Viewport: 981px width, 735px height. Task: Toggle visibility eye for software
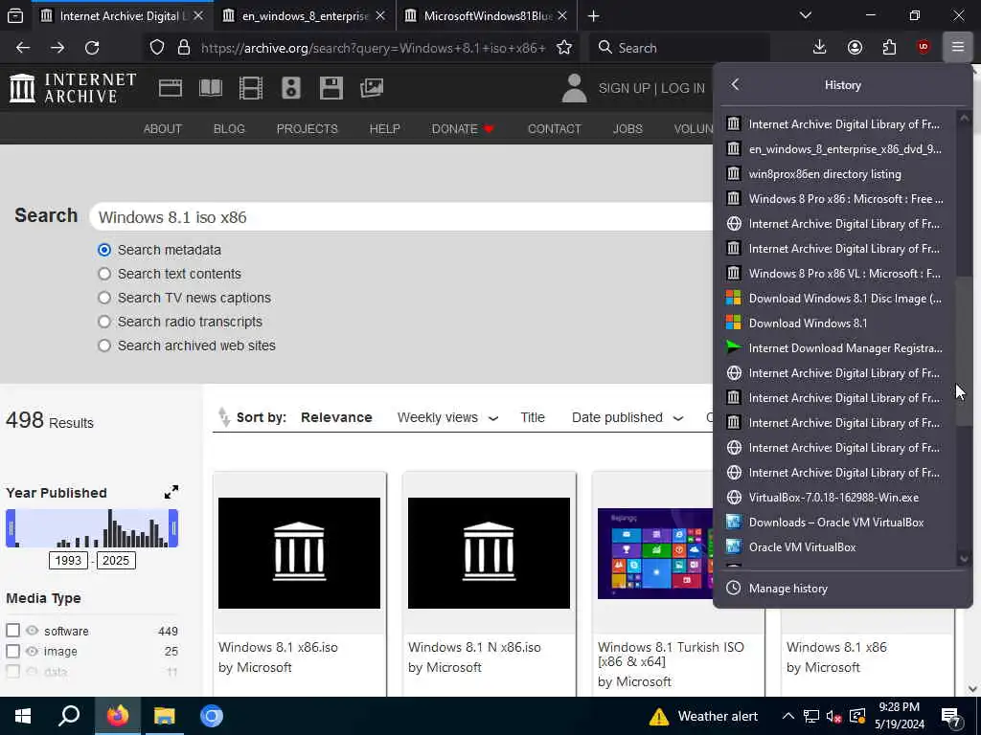coord(33,631)
